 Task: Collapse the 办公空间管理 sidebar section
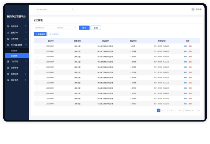pyautogui.click(x=26, y=45)
